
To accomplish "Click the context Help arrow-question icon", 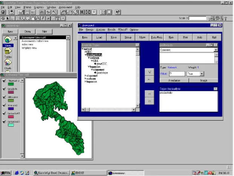I will pos(118,12).
